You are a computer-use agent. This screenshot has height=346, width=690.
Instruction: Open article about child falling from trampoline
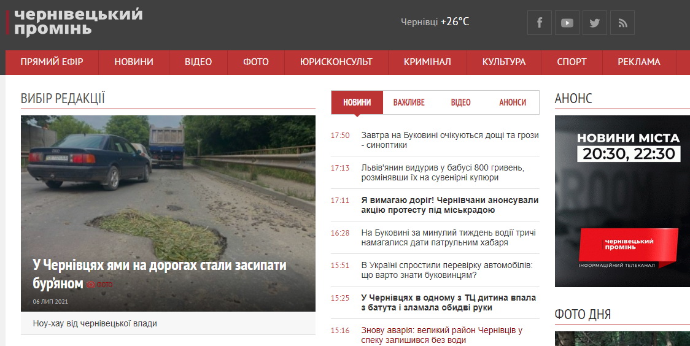click(448, 302)
